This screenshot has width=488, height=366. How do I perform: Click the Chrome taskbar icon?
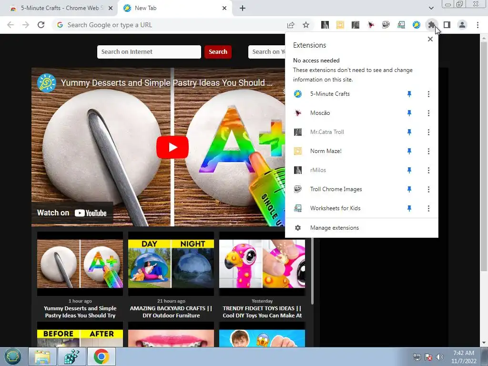[x=102, y=356]
